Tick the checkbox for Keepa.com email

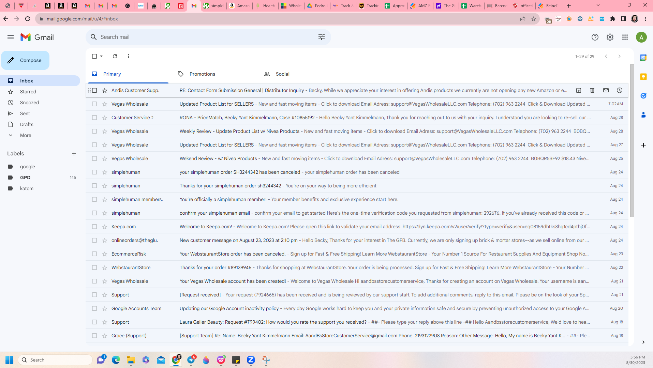click(x=94, y=227)
